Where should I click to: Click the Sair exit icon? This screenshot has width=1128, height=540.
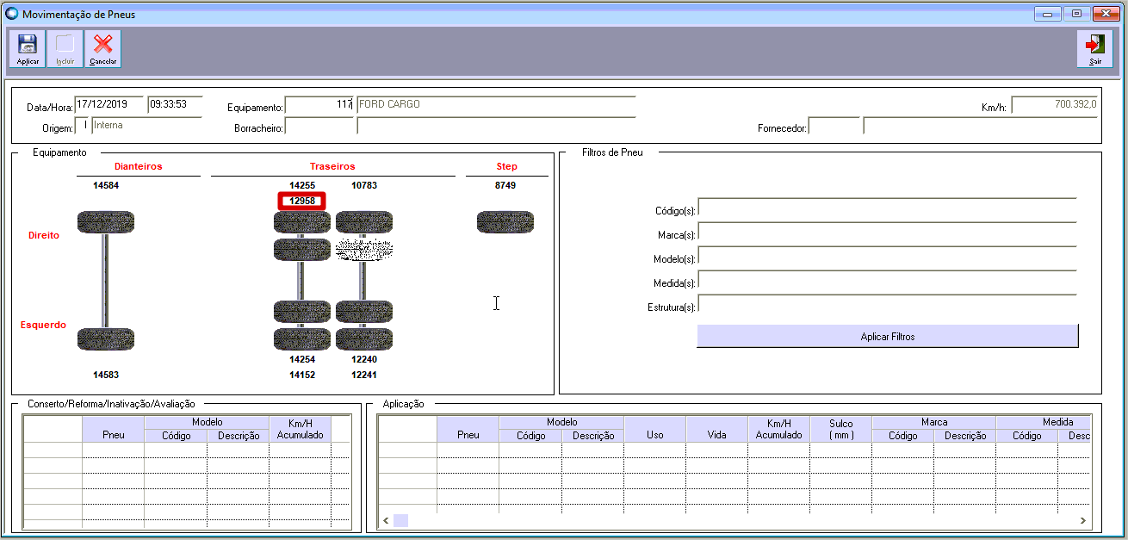[x=1094, y=48]
